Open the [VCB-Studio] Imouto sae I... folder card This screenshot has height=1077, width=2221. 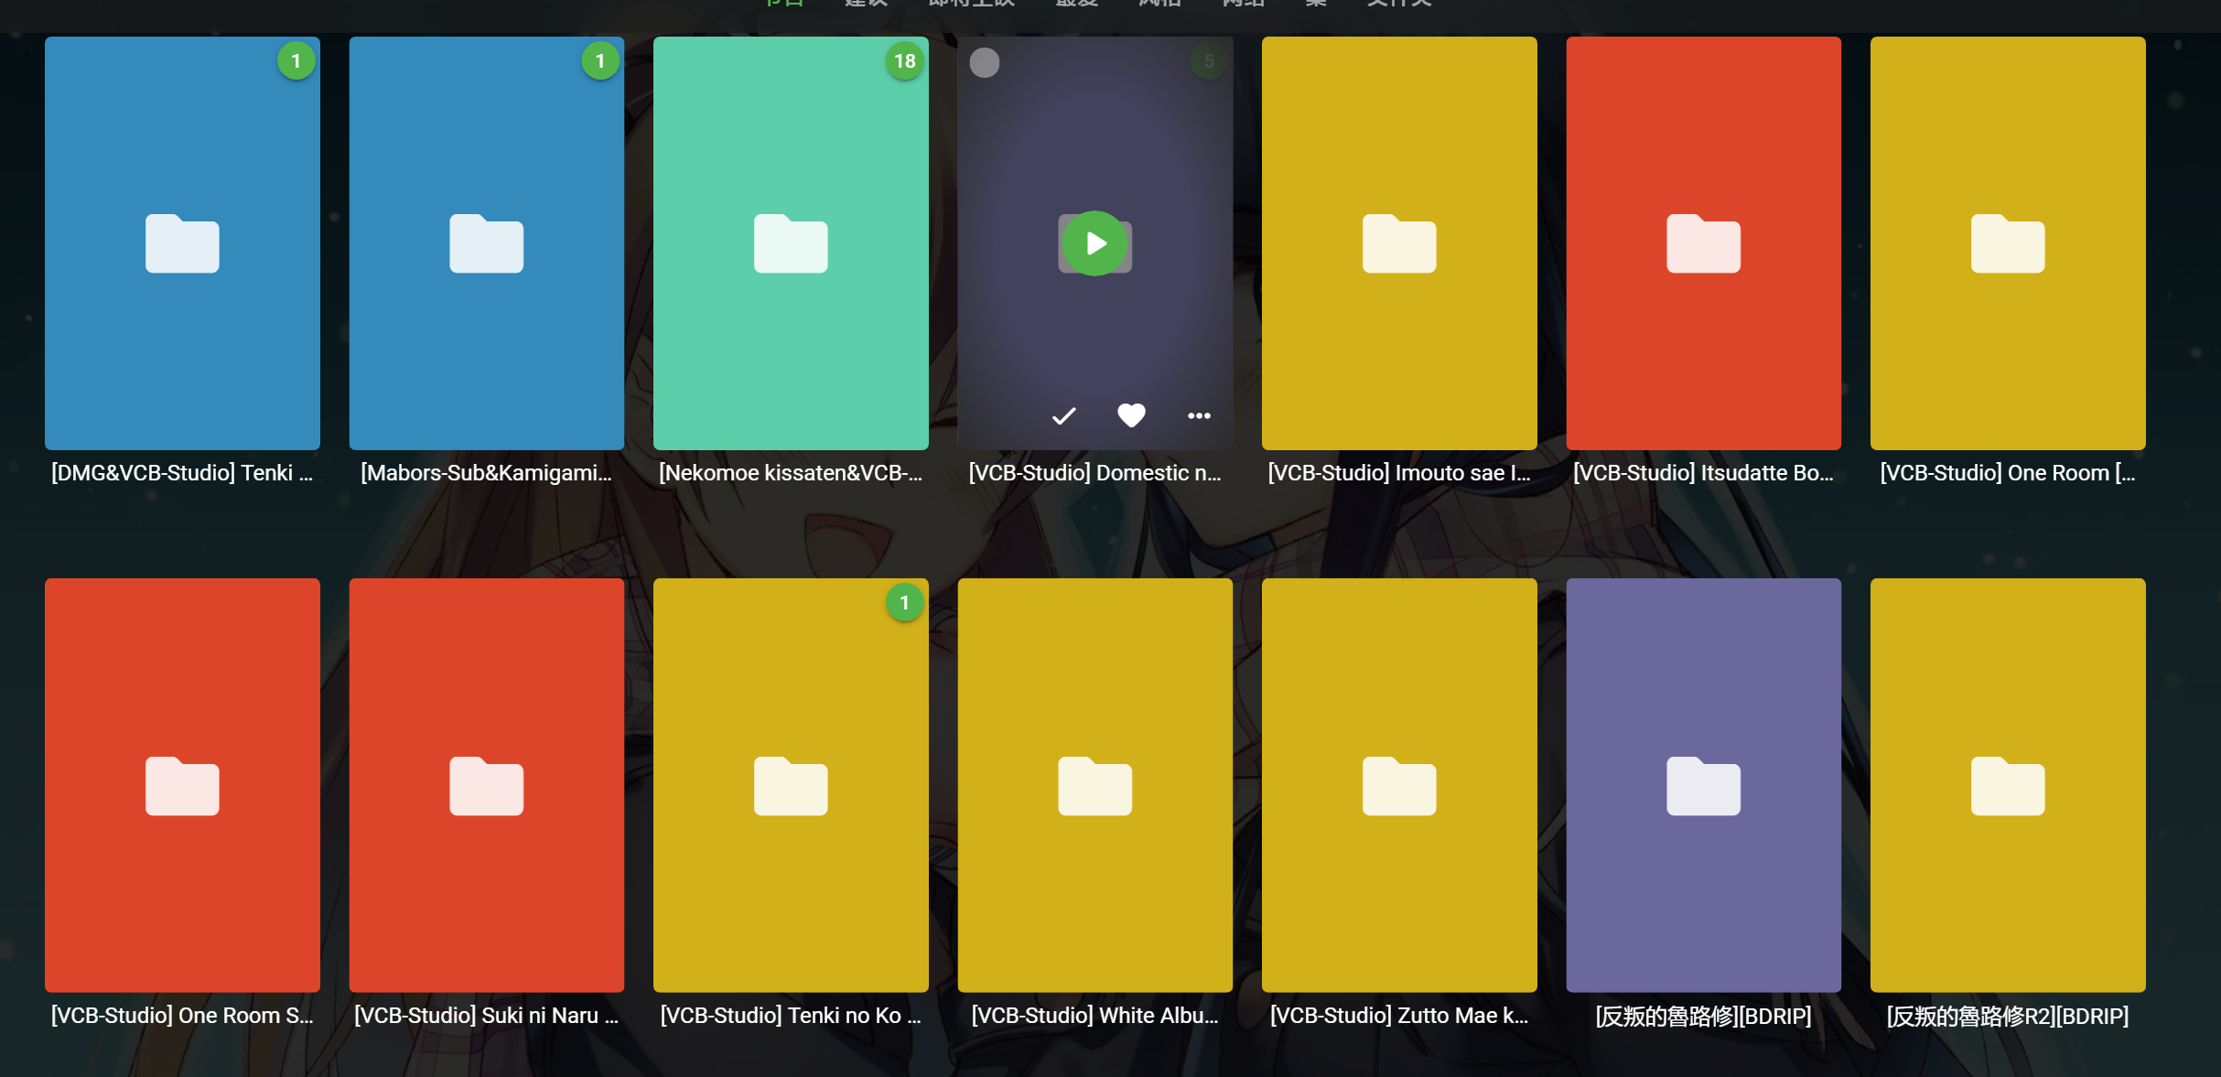click(1399, 243)
